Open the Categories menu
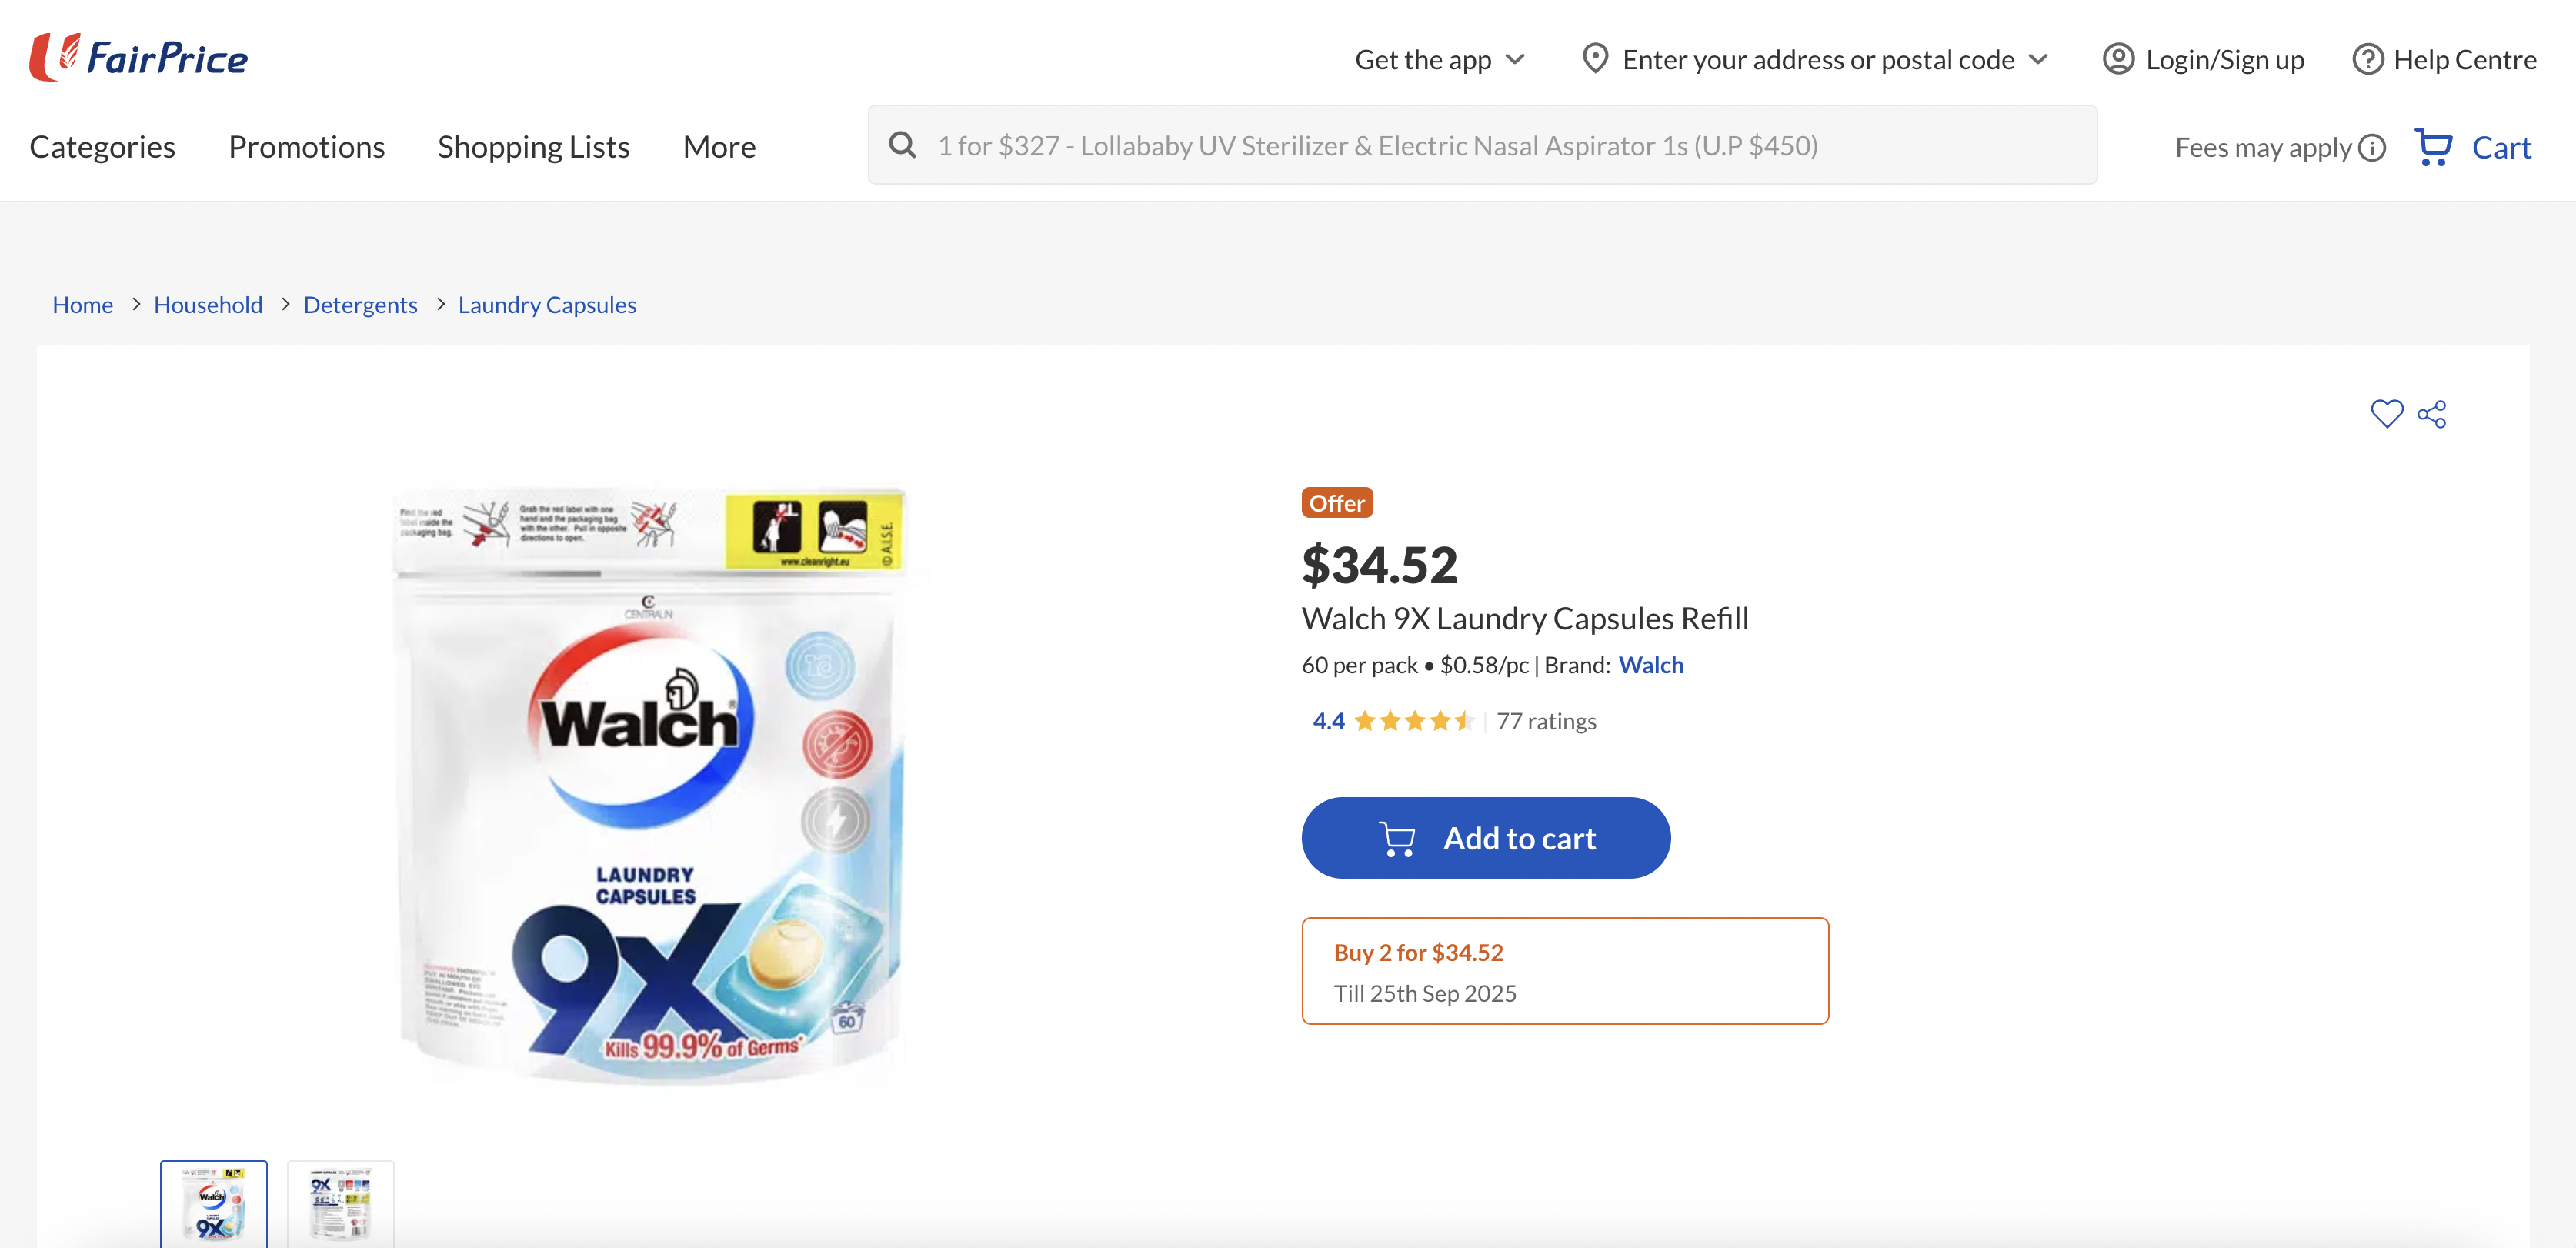 coord(102,147)
